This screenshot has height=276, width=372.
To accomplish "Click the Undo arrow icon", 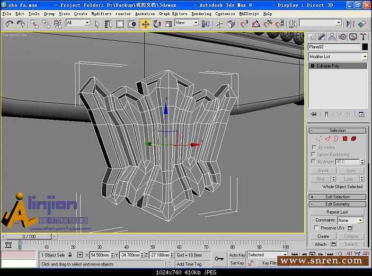I will 9,24.
